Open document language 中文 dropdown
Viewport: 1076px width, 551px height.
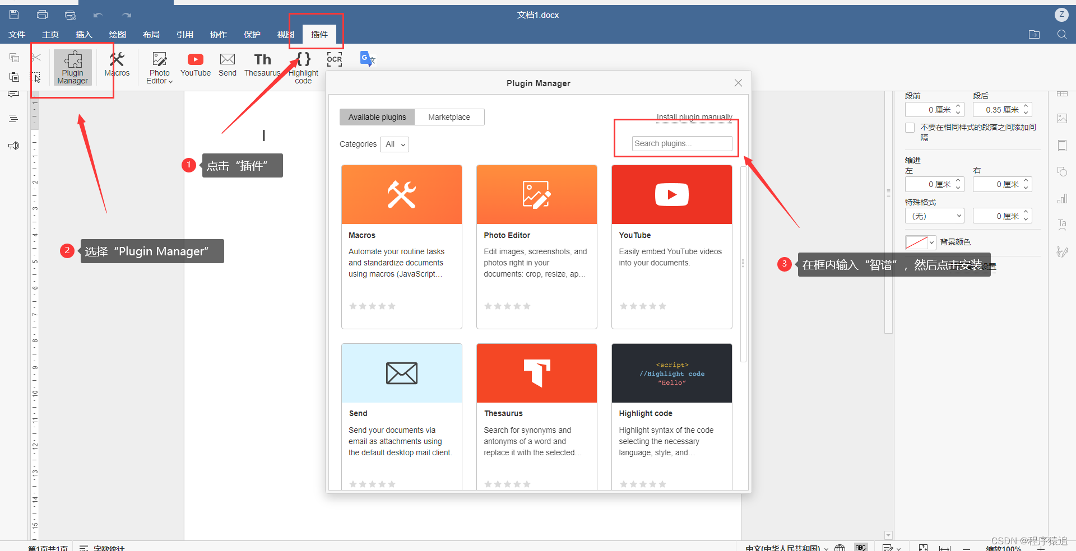coord(787,548)
